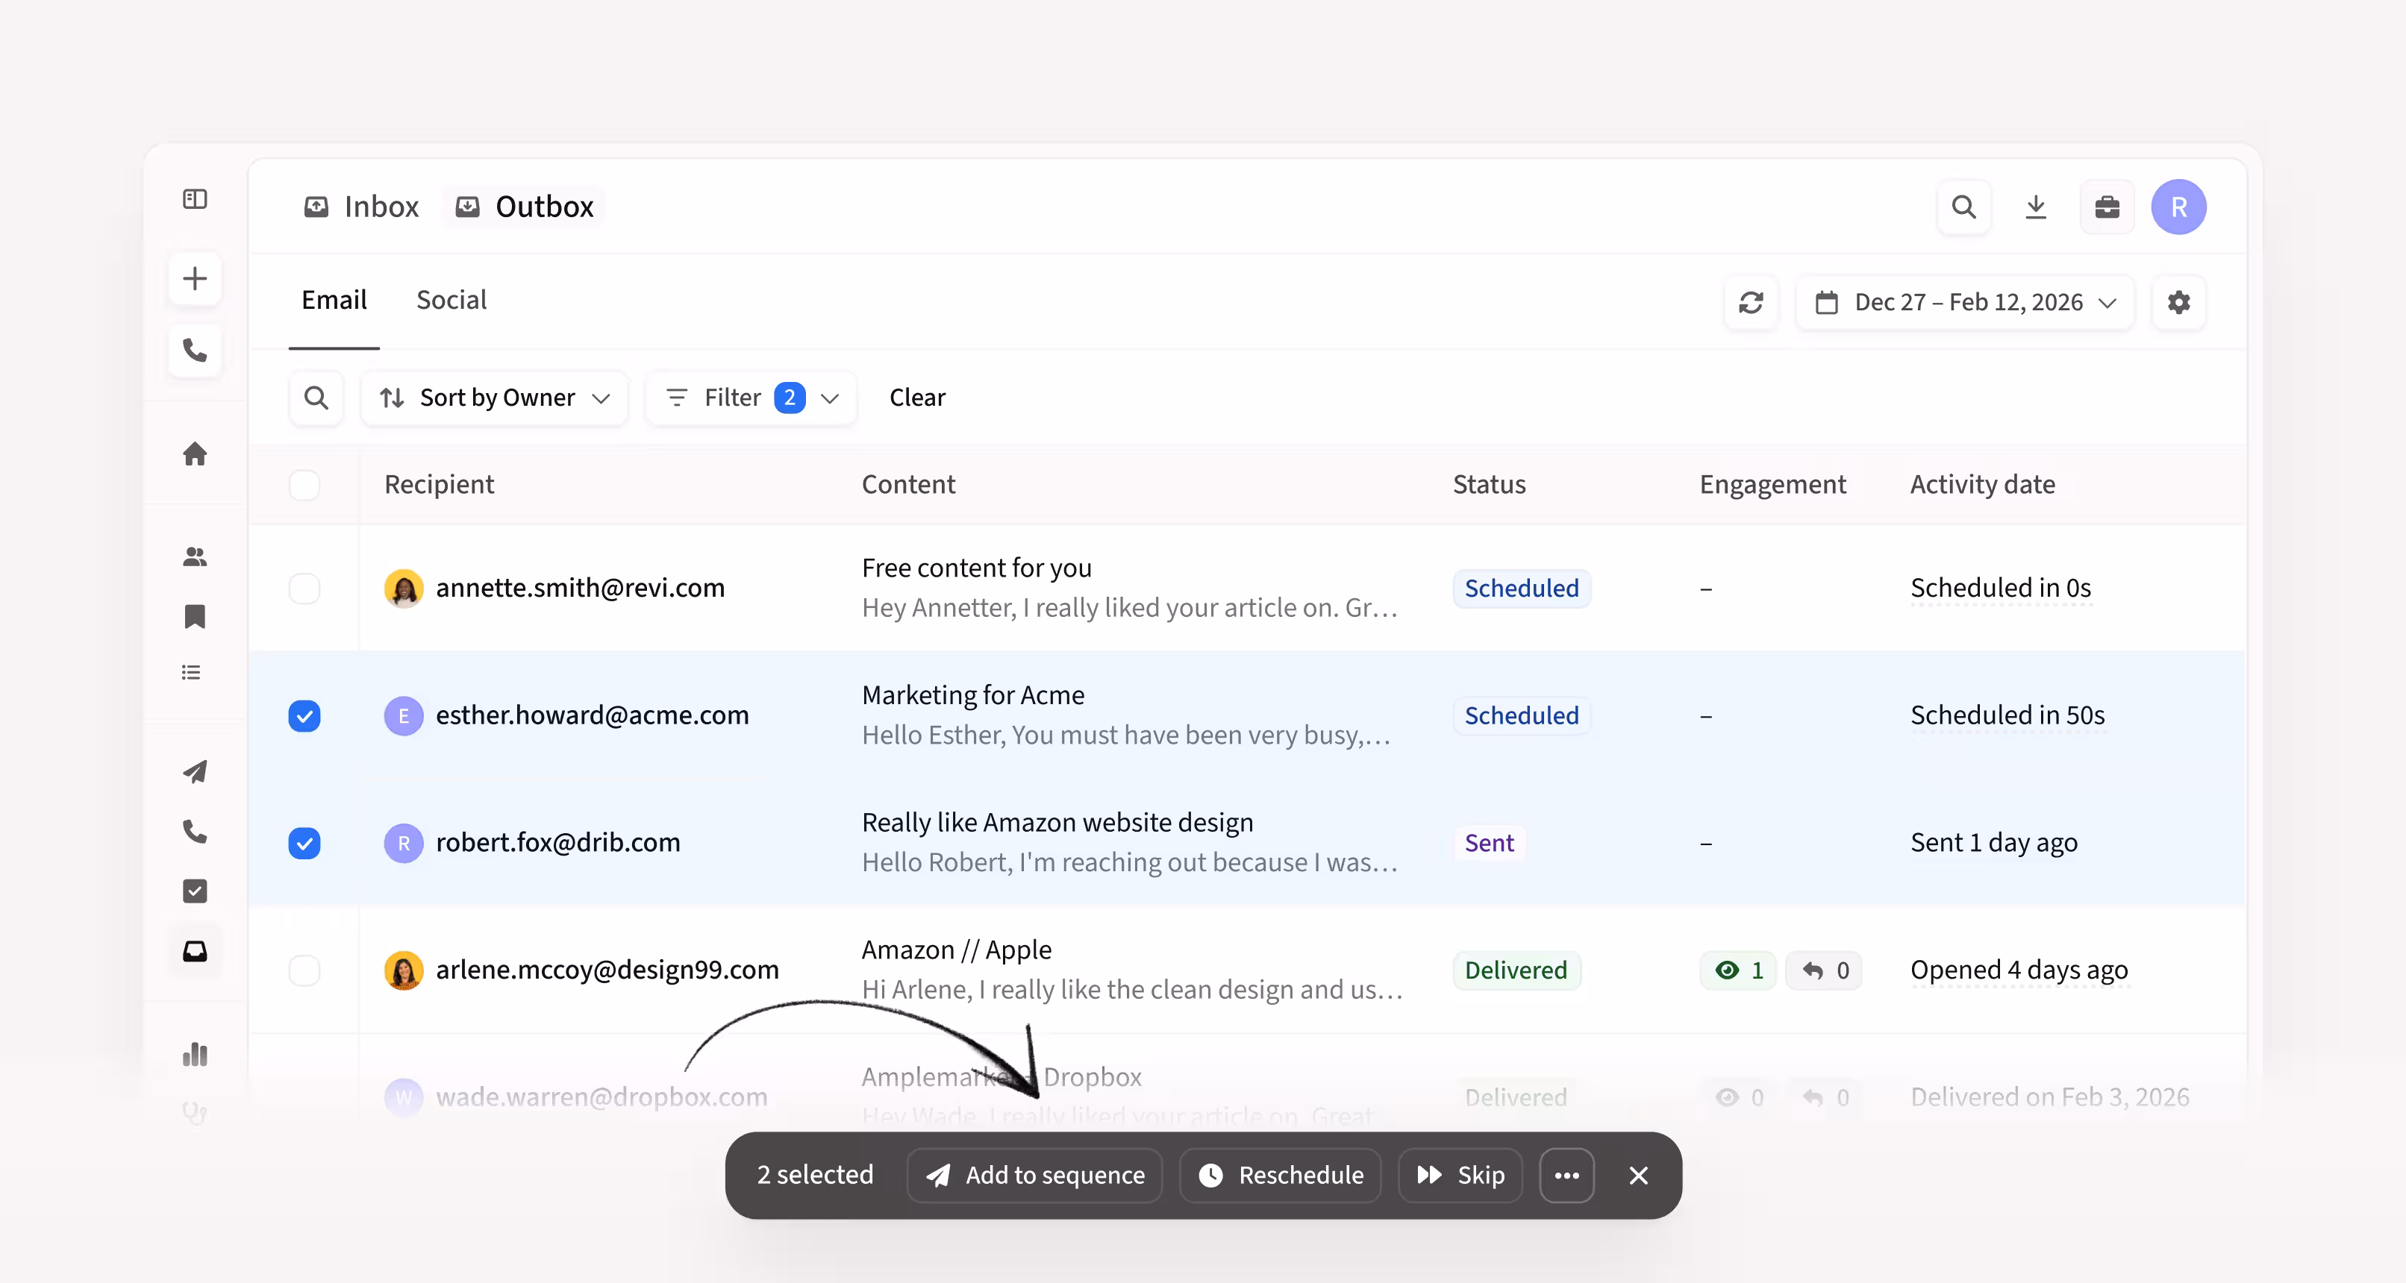
Task: Expand the Sort by Owner dropdown
Action: click(x=494, y=398)
